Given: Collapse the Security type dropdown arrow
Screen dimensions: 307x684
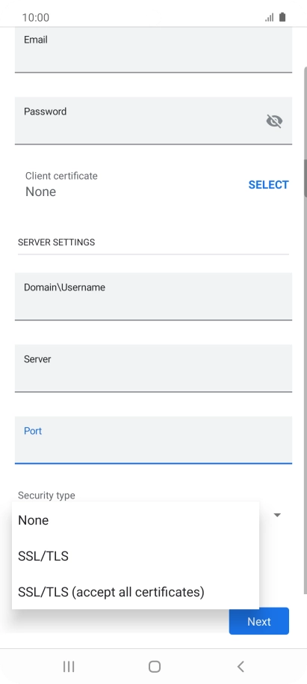Looking at the screenshot, I should [x=277, y=515].
